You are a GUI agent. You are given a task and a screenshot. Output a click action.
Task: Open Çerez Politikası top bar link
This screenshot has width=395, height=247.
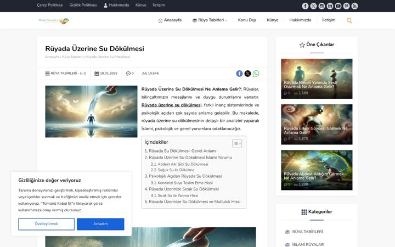pos(50,5)
